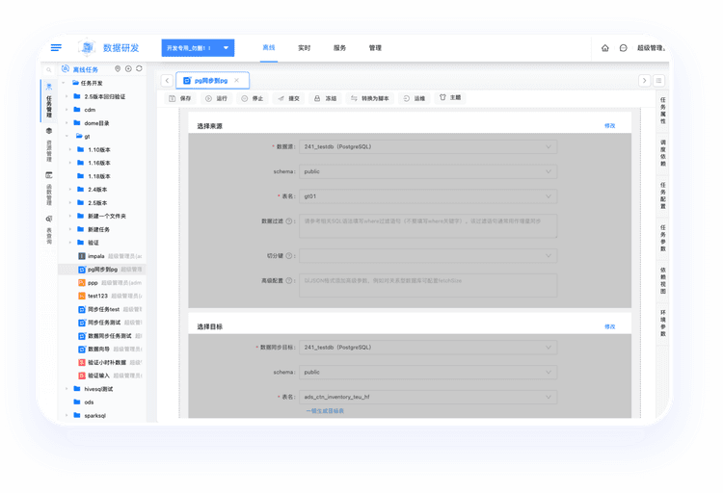
Task: Switch to the 实时 top navigation tab
Action: (x=304, y=47)
